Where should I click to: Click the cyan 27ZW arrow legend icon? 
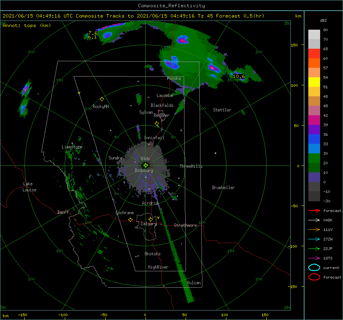pyautogui.click(x=314, y=239)
